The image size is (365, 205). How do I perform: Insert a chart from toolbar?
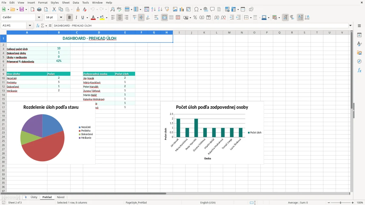(182, 9)
